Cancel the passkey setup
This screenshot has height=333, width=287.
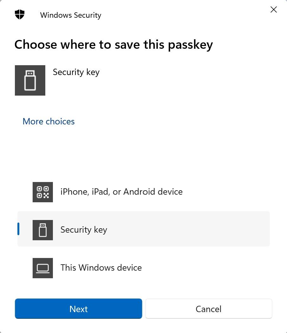208,309
